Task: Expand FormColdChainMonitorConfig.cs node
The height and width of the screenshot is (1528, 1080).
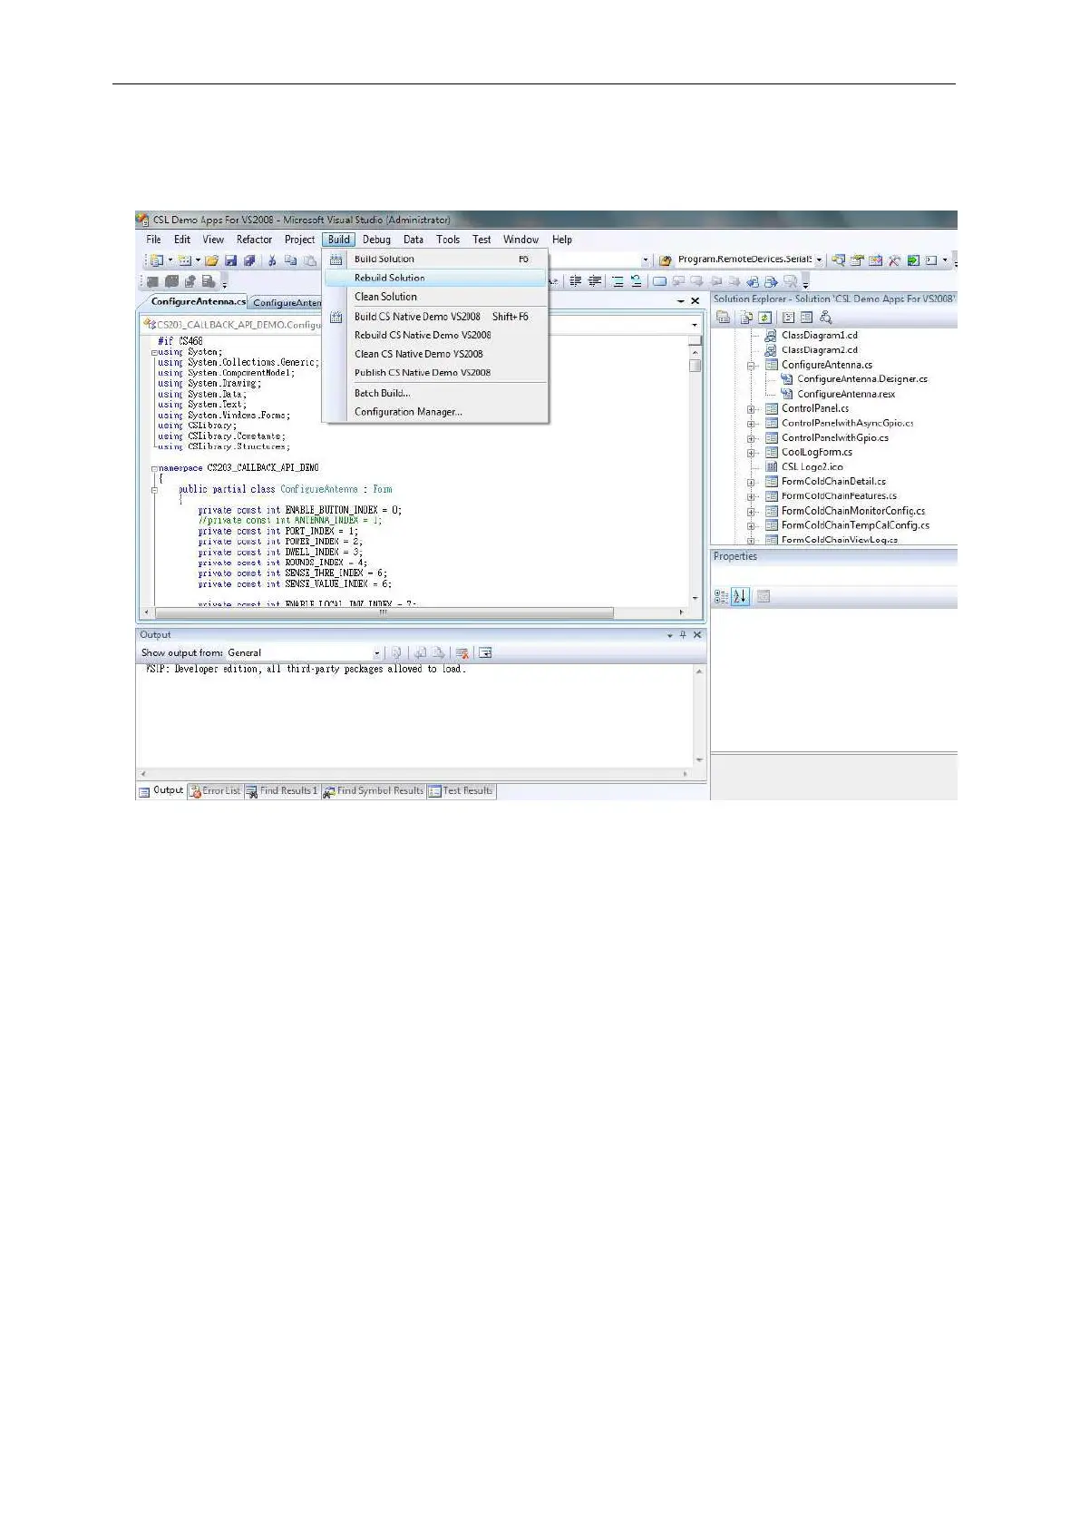Action: (751, 511)
